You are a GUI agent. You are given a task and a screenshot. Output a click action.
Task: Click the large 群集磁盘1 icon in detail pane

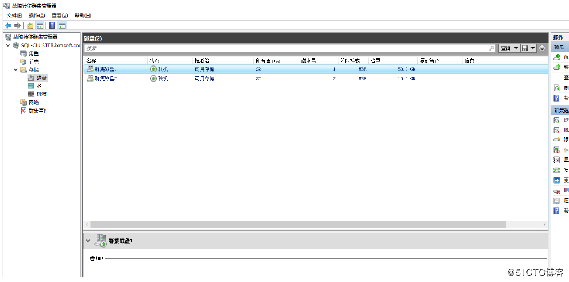[101, 240]
